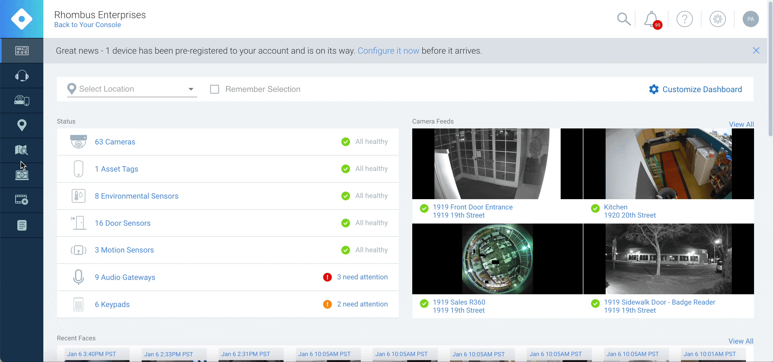This screenshot has height=362, width=773.
Task: Open notifications bell with 99 badge
Action: click(x=652, y=20)
